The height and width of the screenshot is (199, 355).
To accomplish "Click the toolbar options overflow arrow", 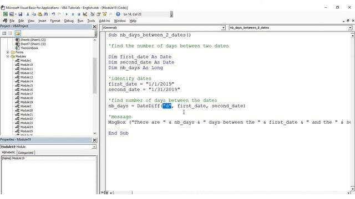I will click(171, 15).
